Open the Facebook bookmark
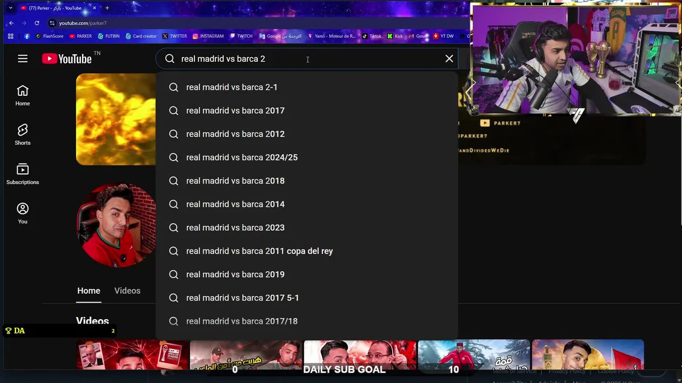The image size is (682, 383). [27, 36]
